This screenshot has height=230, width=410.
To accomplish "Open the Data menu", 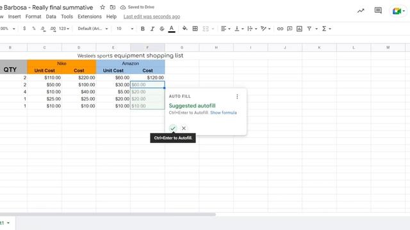I will (51, 17).
